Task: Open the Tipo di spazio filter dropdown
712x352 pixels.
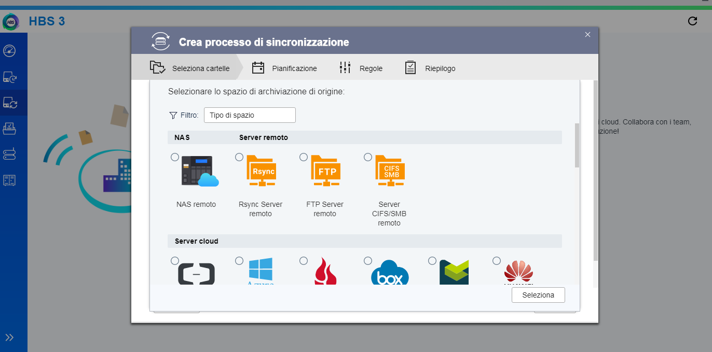Action: (x=250, y=115)
